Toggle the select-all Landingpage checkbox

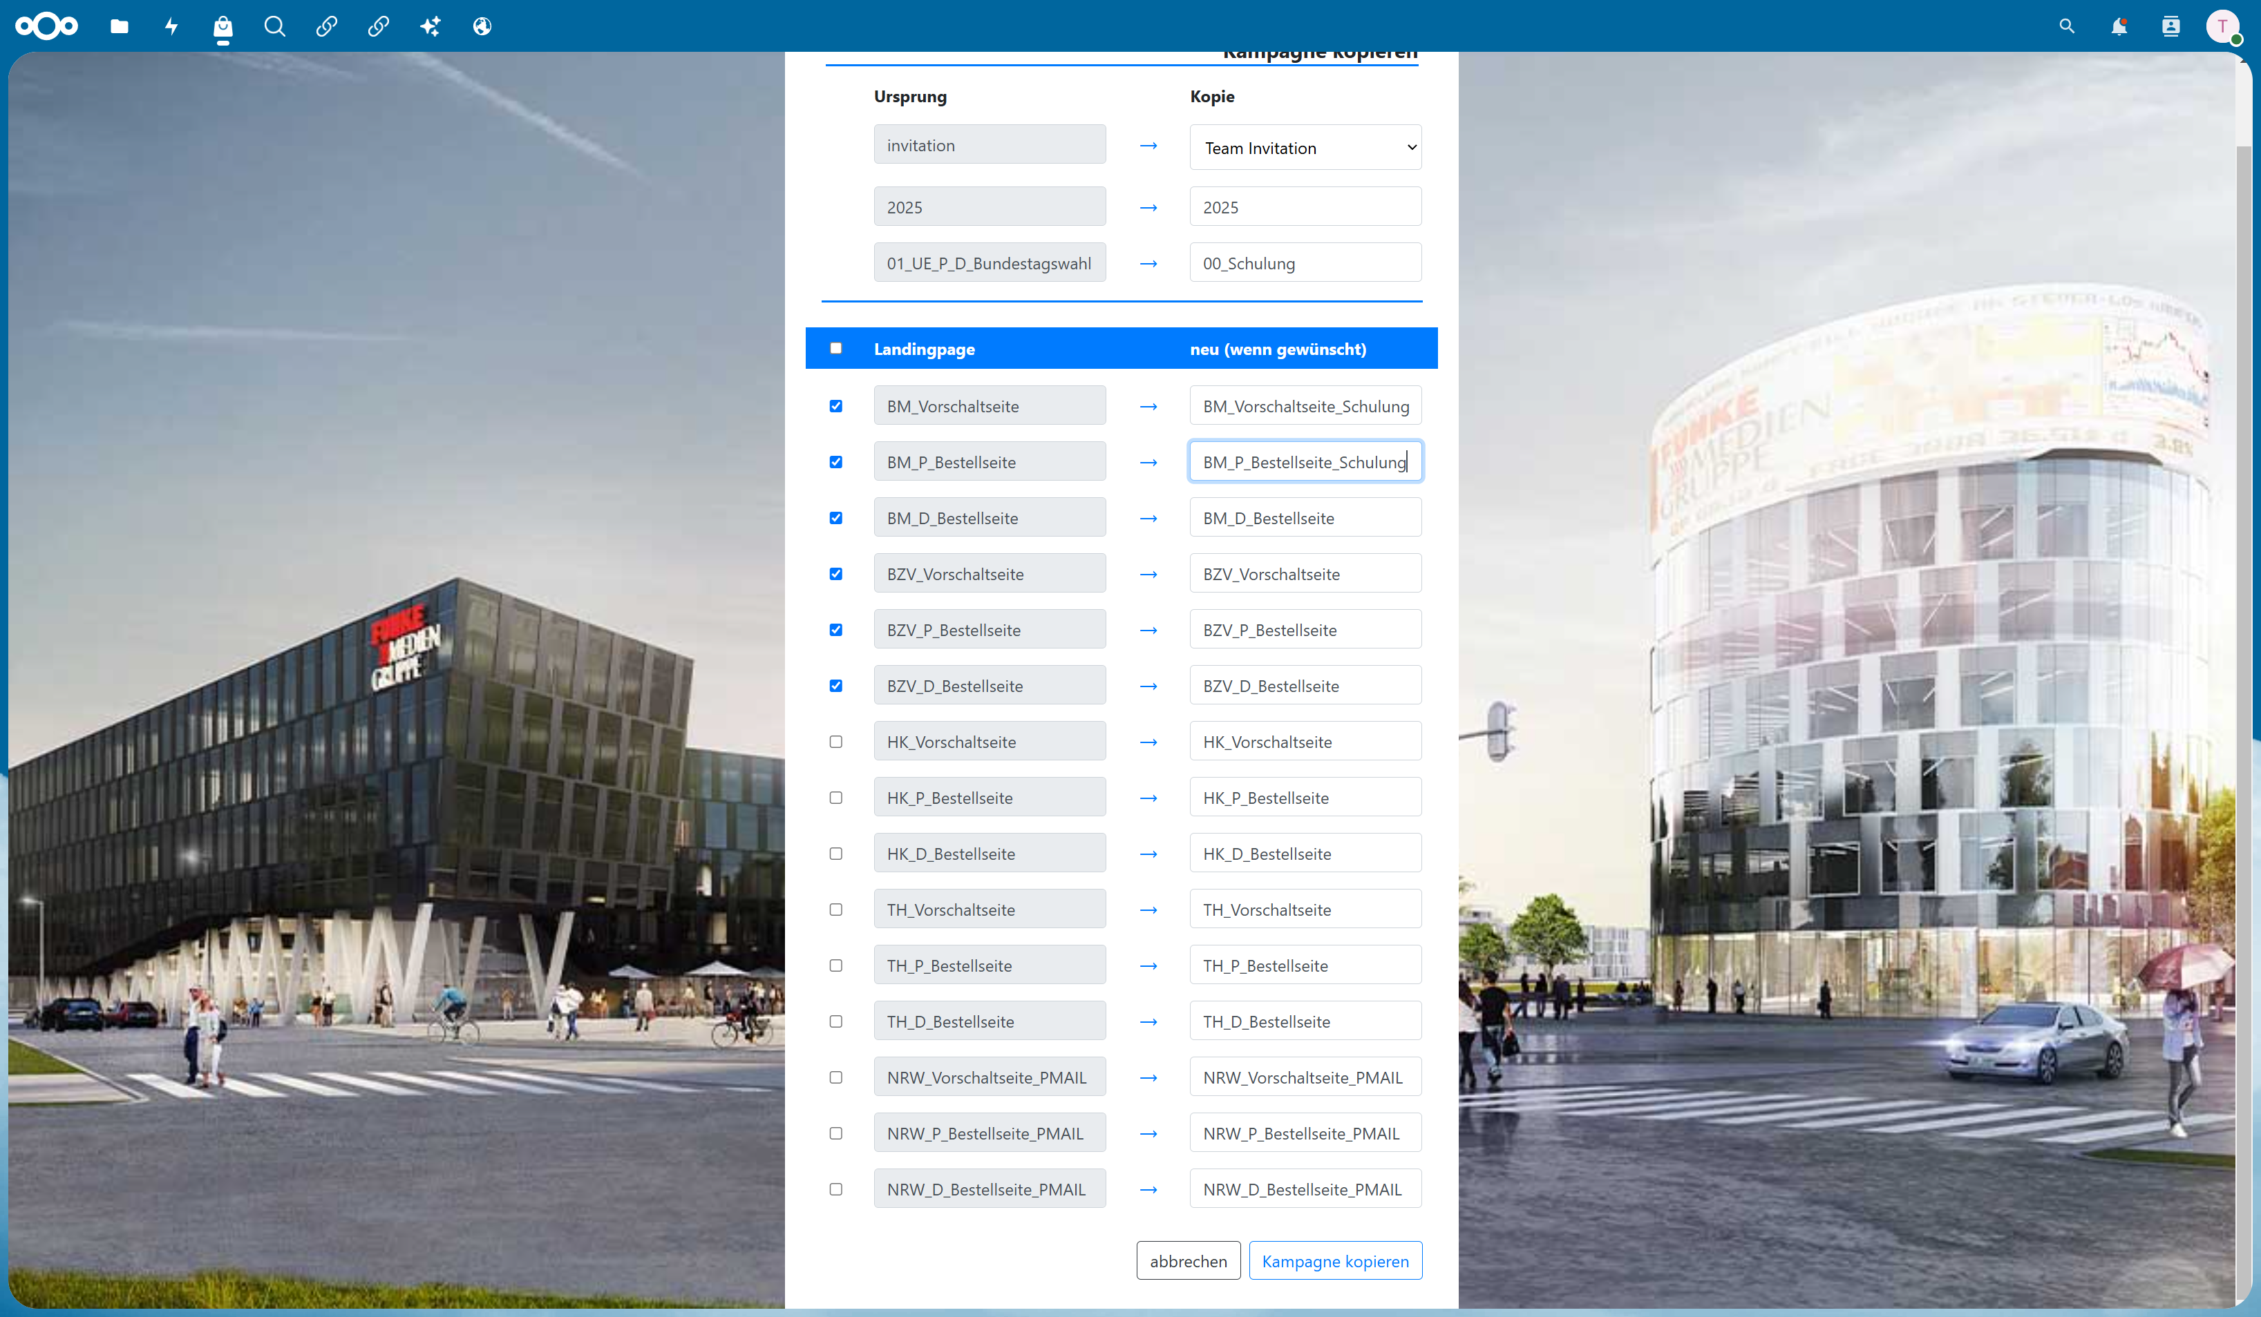pyautogui.click(x=836, y=348)
